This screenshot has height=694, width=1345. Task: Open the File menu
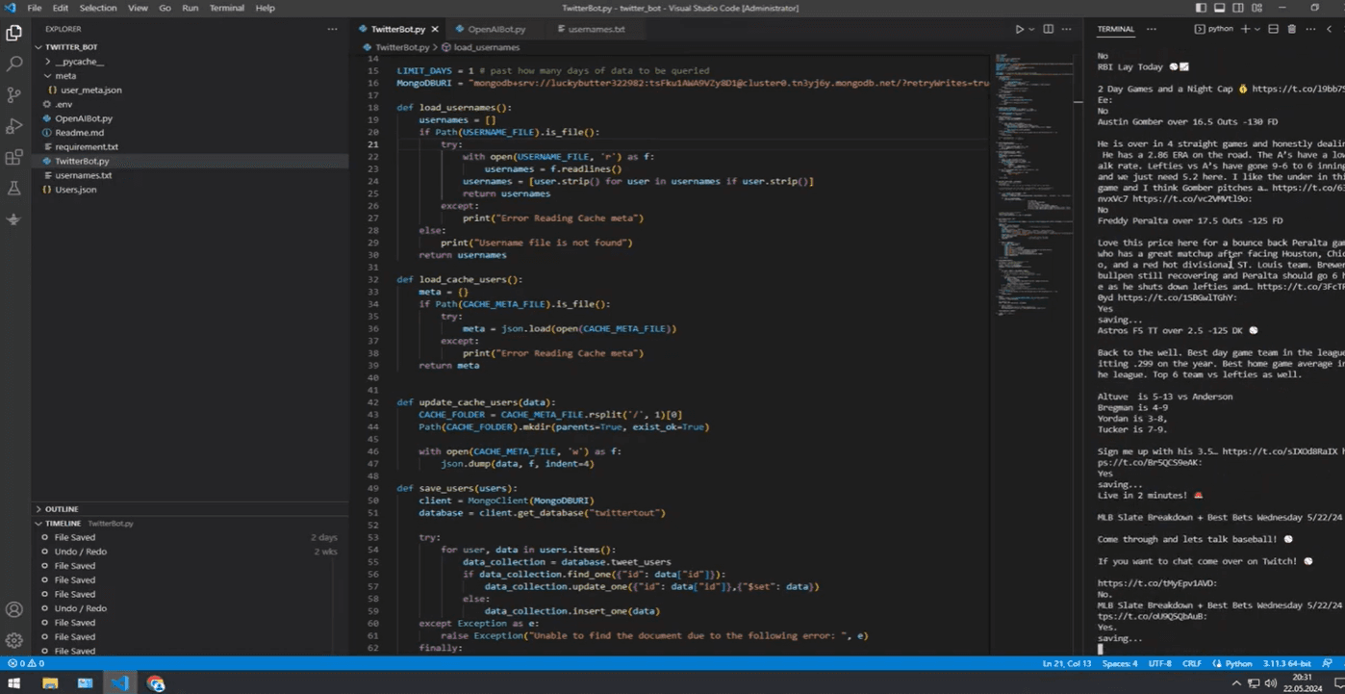[x=34, y=8]
